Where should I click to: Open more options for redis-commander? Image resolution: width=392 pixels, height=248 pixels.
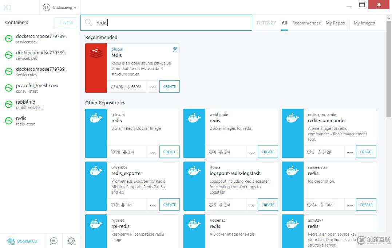tap(350, 152)
